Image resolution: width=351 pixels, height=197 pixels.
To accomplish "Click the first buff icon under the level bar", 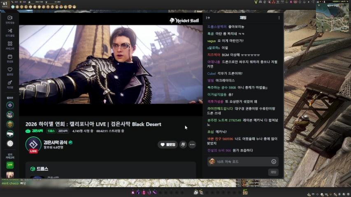I will pyautogui.click(x=13, y=7).
